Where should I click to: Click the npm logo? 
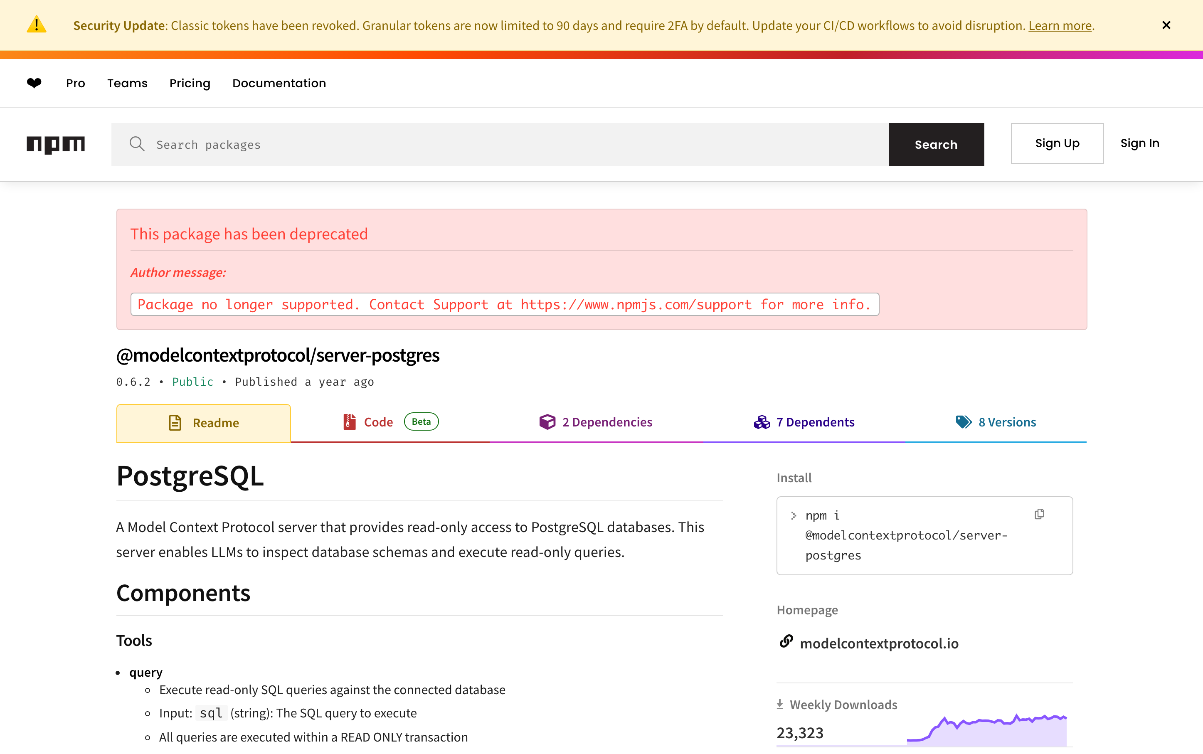(55, 144)
